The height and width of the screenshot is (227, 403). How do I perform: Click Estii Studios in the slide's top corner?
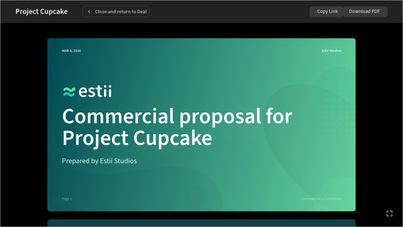331,51
